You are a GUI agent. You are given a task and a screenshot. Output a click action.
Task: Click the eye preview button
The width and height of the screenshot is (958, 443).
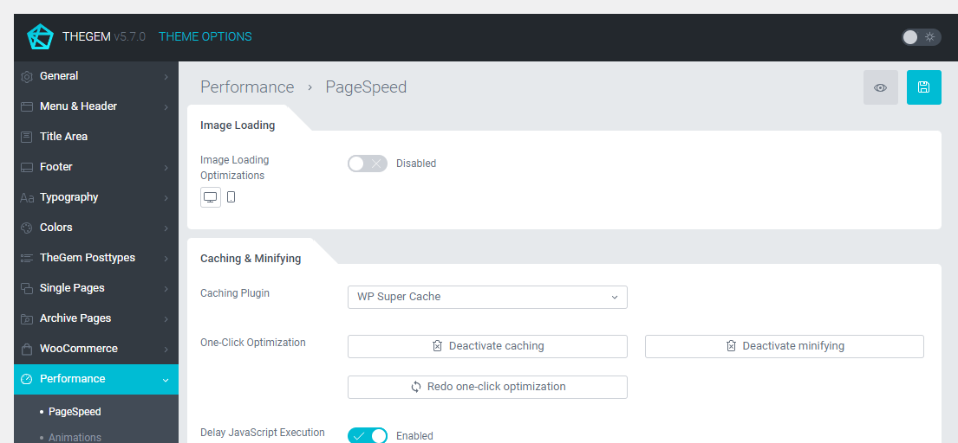click(880, 87)
